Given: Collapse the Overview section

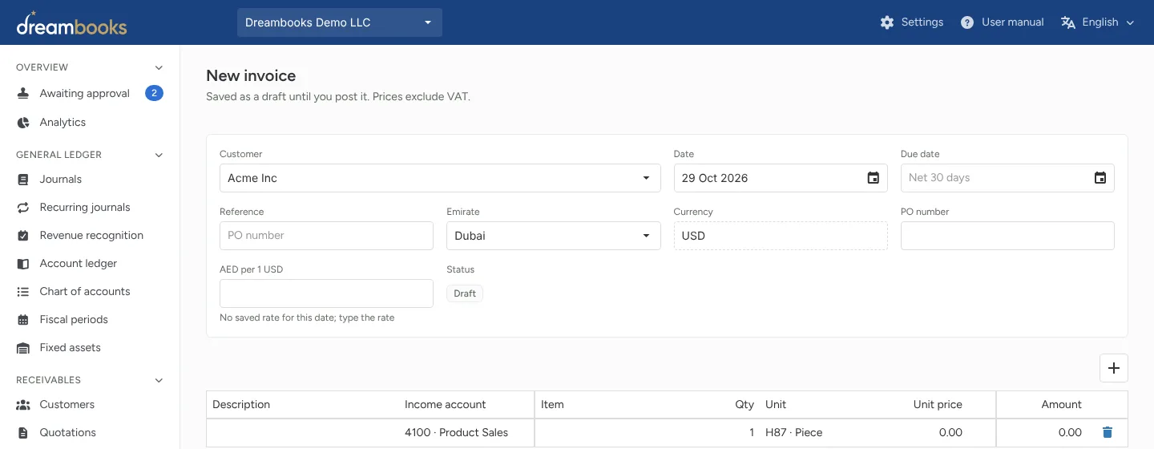Looking at the screenshot, I should [159, 67].
